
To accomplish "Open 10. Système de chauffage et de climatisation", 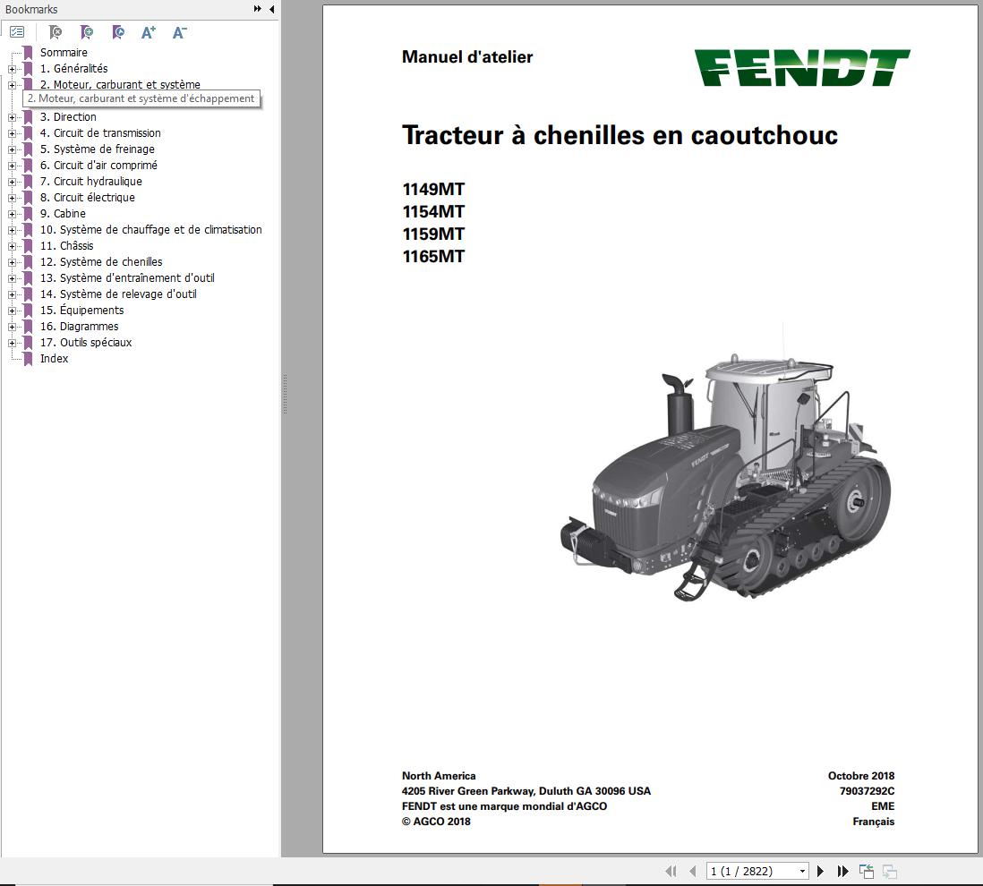I will [151, 230].
